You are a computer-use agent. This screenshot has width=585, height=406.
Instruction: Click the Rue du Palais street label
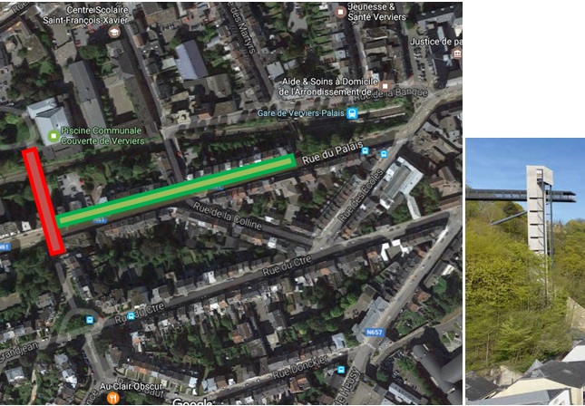[332, 153]
